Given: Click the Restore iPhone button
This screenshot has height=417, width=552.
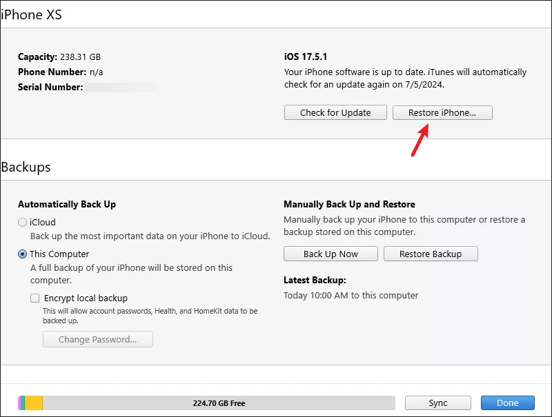Looking at the screenshot, I should pos(442,112).
